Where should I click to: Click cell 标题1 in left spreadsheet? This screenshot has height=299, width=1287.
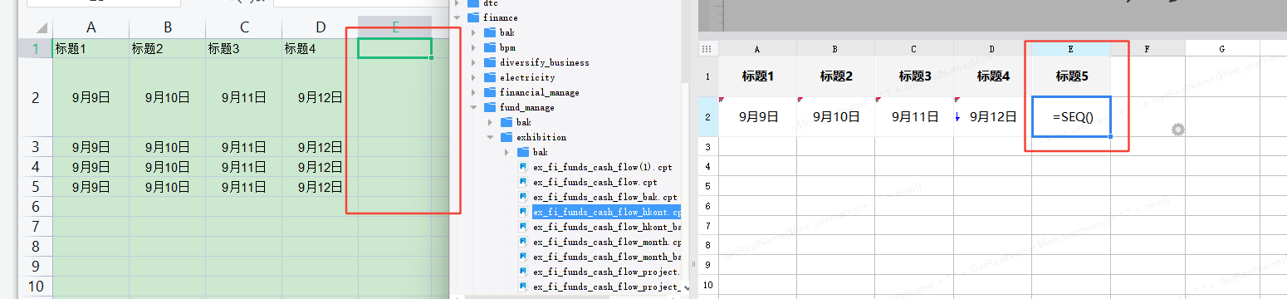pos(91,48)
